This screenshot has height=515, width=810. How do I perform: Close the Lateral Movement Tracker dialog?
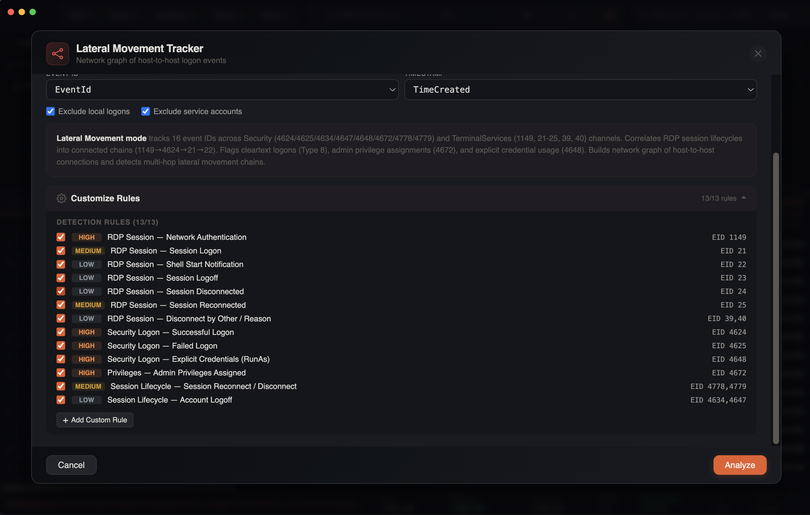[758, 54]
